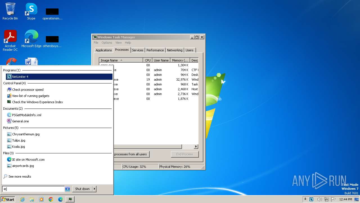The width and height of the screenshot is (360, 203).
Task: Open Skype desktop shortcut
Action: coord(31,11)
